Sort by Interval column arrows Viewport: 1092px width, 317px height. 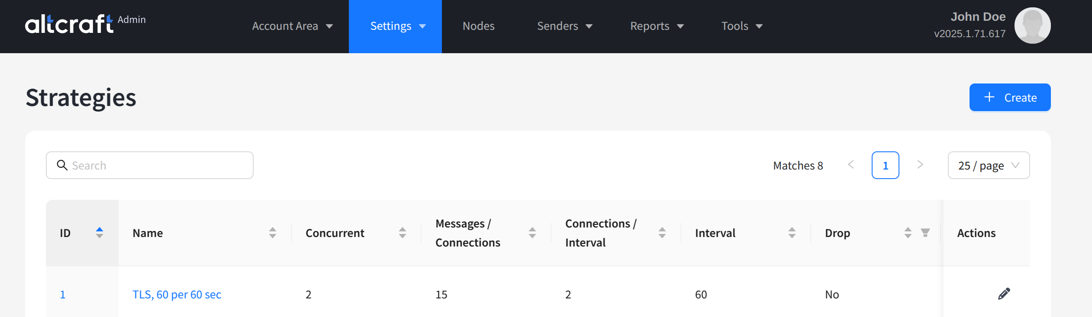pyautogui.click(x=792, y=233)
